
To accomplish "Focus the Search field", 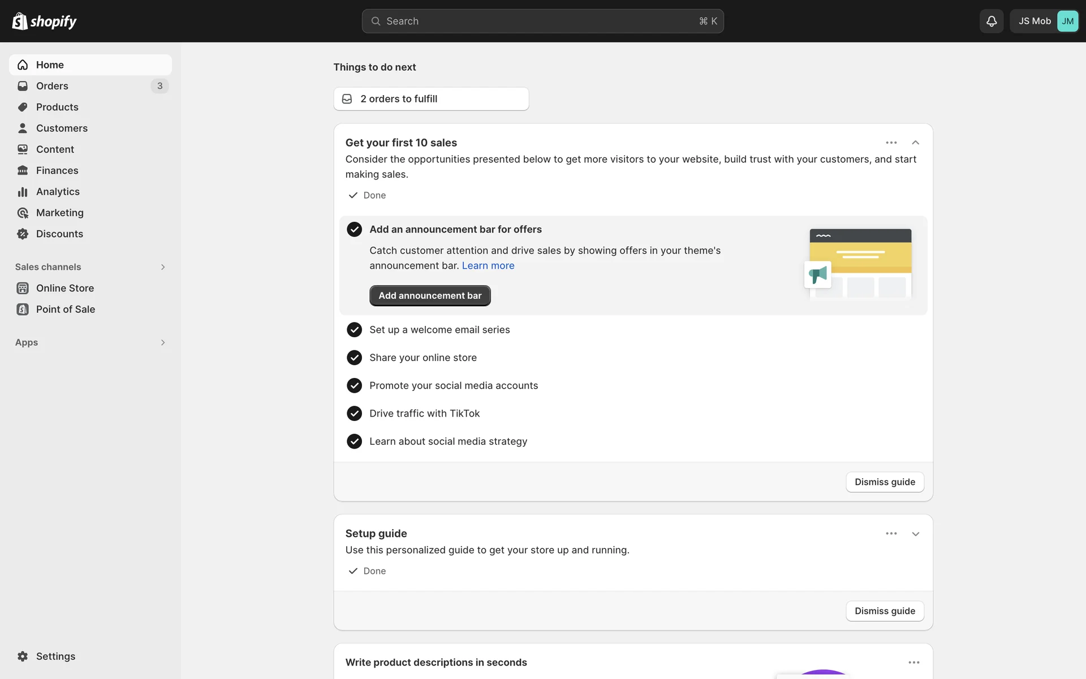I will click(542, 21).
